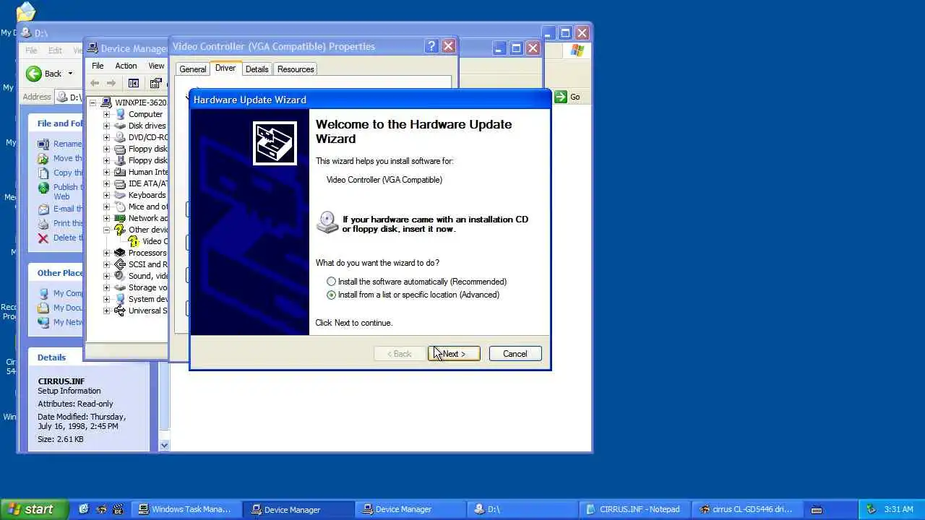Open the Start menu
Viewport: 925px width, 520px height.
coord(34,509)
